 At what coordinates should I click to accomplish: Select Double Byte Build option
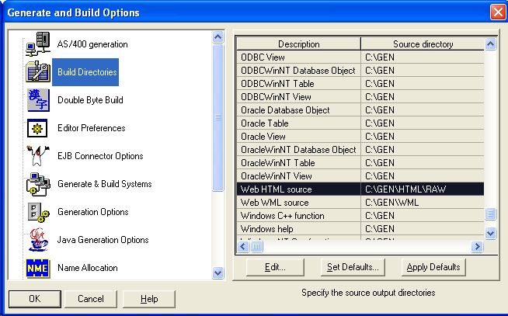pos(90,100)
